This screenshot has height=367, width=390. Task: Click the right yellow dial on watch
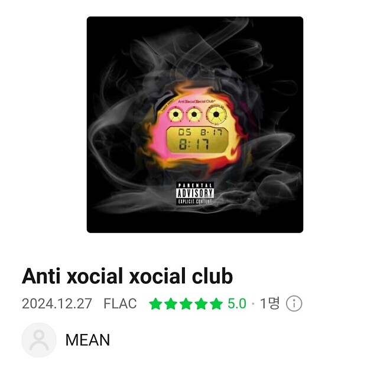(216, 114)
